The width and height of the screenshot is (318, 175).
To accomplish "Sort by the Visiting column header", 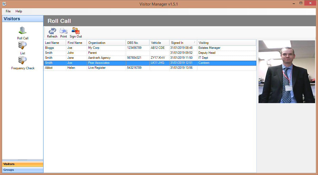I will 226,43.
